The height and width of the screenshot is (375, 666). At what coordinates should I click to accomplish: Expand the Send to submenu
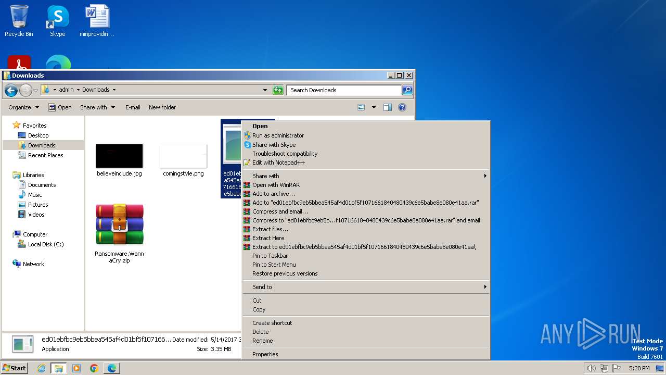click(x=366, y=287)
